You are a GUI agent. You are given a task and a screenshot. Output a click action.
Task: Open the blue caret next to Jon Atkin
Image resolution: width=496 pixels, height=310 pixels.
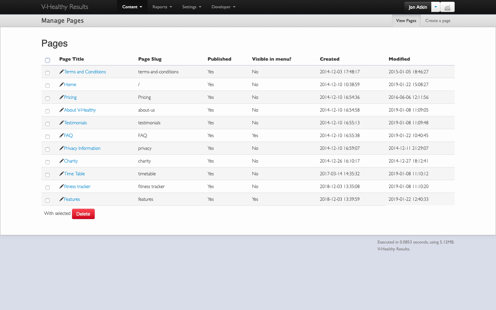point(436,7)
